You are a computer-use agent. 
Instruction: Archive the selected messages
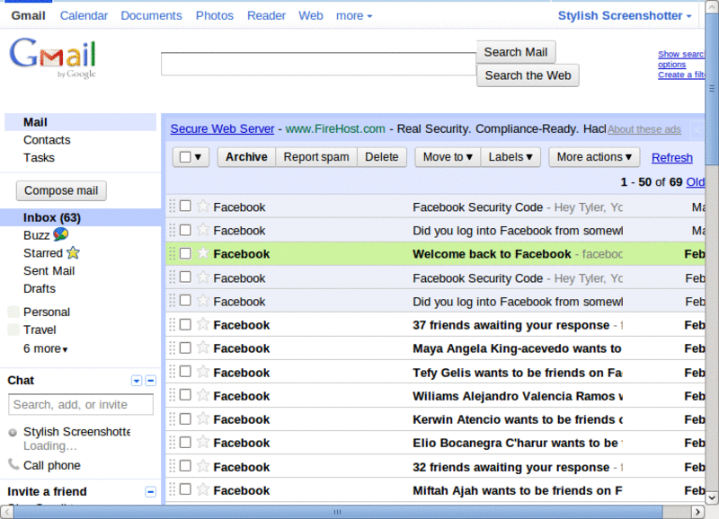point(246,157)
